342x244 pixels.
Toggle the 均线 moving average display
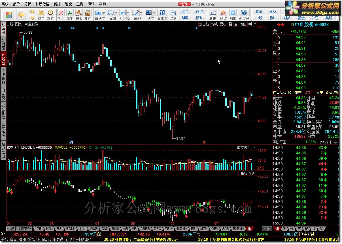click(214, 24)
